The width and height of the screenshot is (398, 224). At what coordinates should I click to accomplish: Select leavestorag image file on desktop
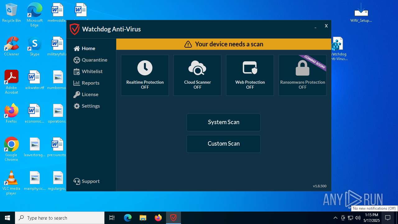[35, 147]
